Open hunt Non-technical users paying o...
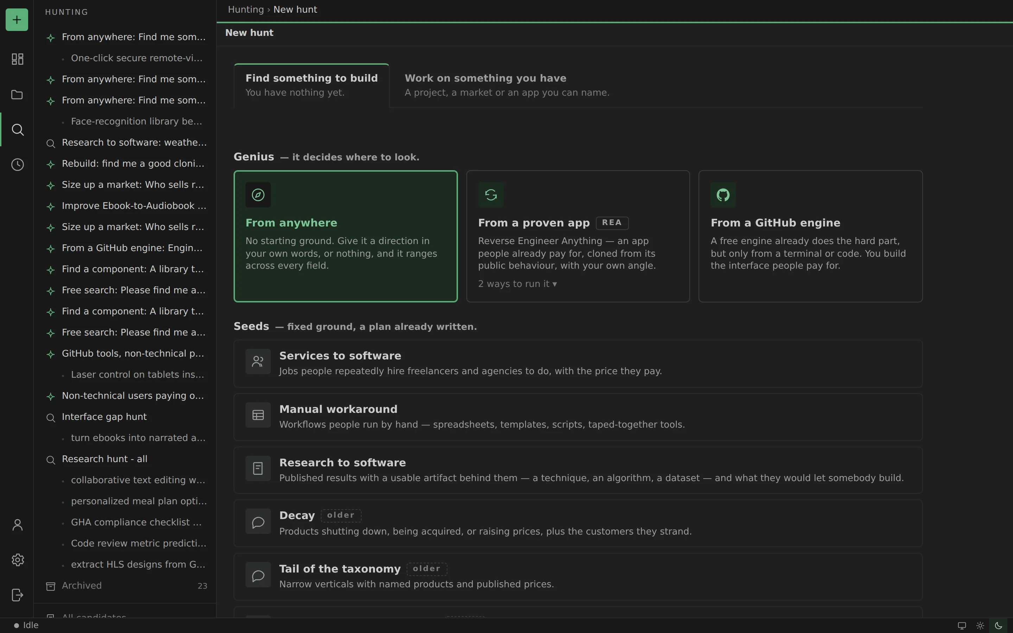Screen dimensions: 1013x633 pos(125,396)
